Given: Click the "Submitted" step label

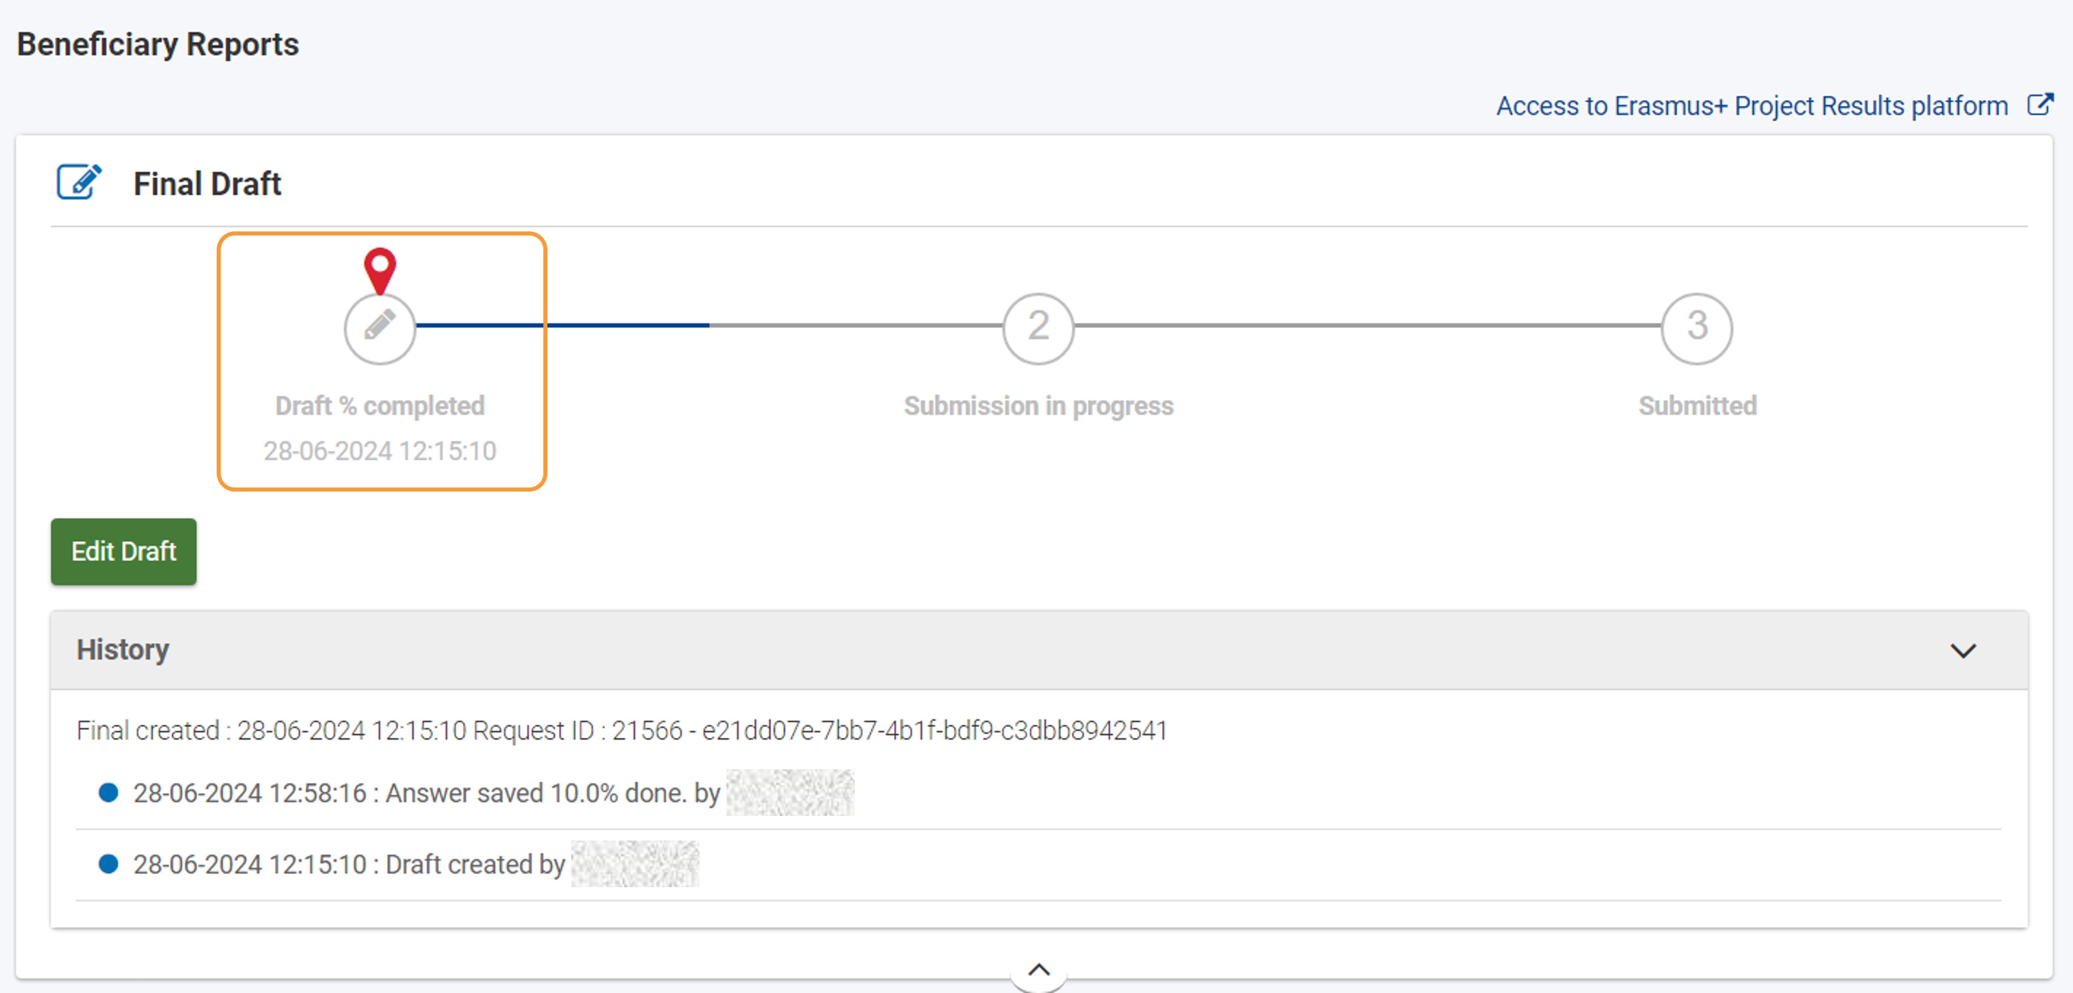Looking at the screenshot, I should 1697,405.
